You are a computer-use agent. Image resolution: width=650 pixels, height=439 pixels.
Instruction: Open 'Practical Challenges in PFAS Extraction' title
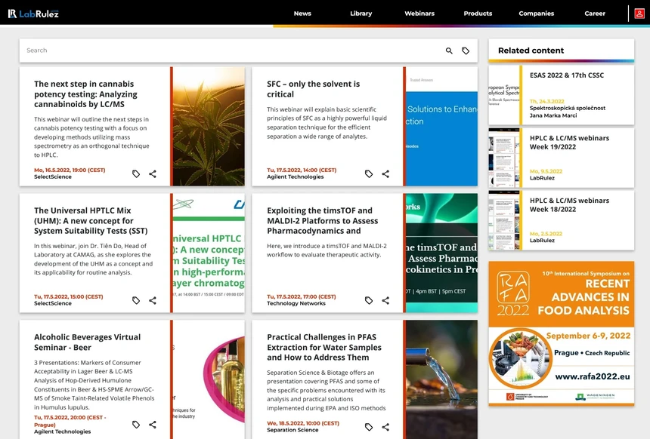[324, 347]
